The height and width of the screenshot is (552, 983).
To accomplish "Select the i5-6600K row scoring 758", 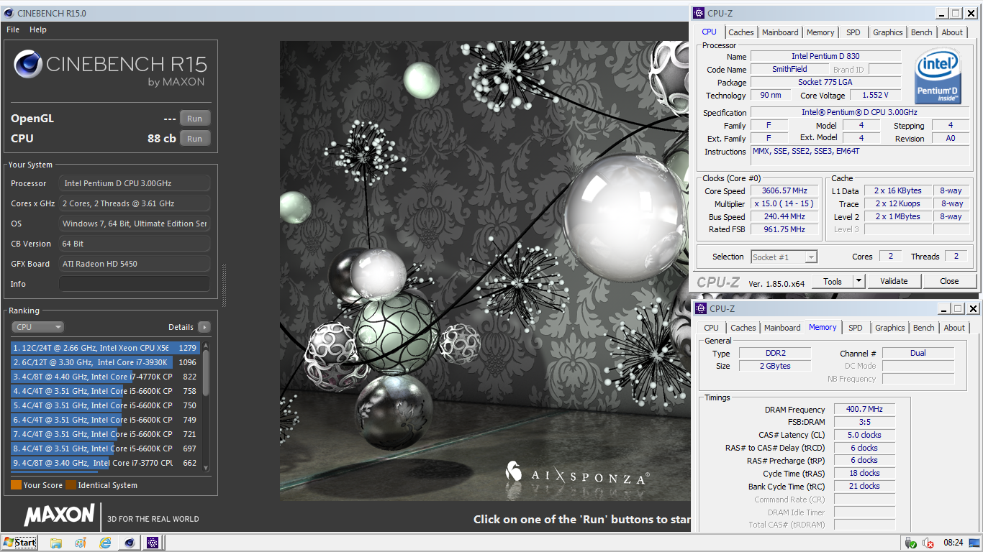I will click(x=105, y=391).
